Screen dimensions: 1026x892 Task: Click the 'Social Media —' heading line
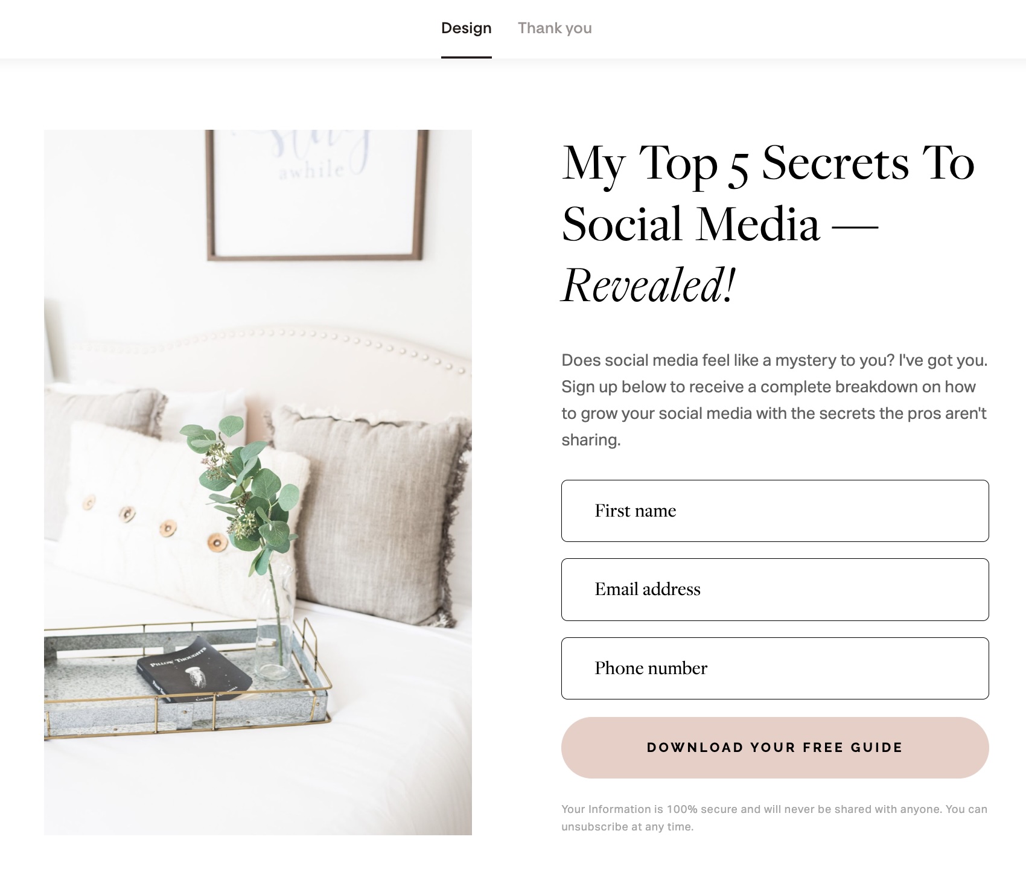[x=719, y=224]
